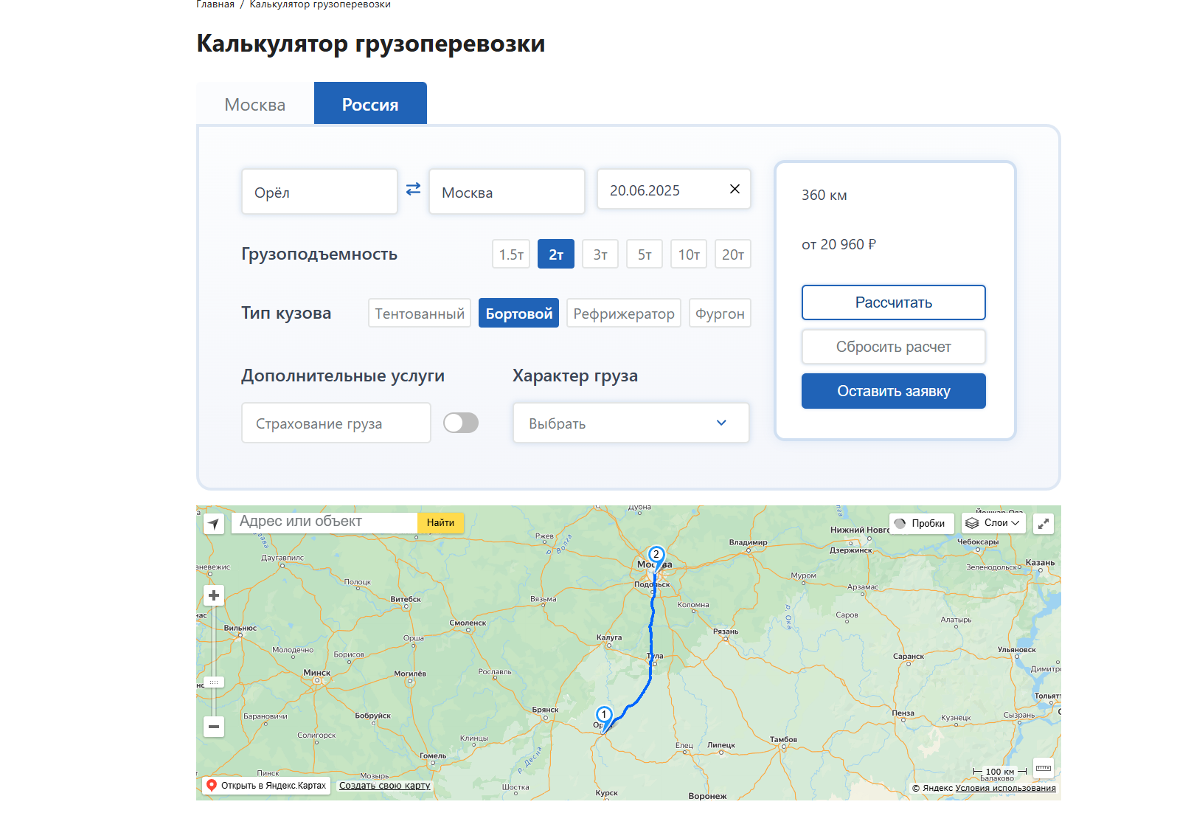Select the 5т load capacity option
Viewport: 1177px width, 827px height.
click(x=645, y=255)
